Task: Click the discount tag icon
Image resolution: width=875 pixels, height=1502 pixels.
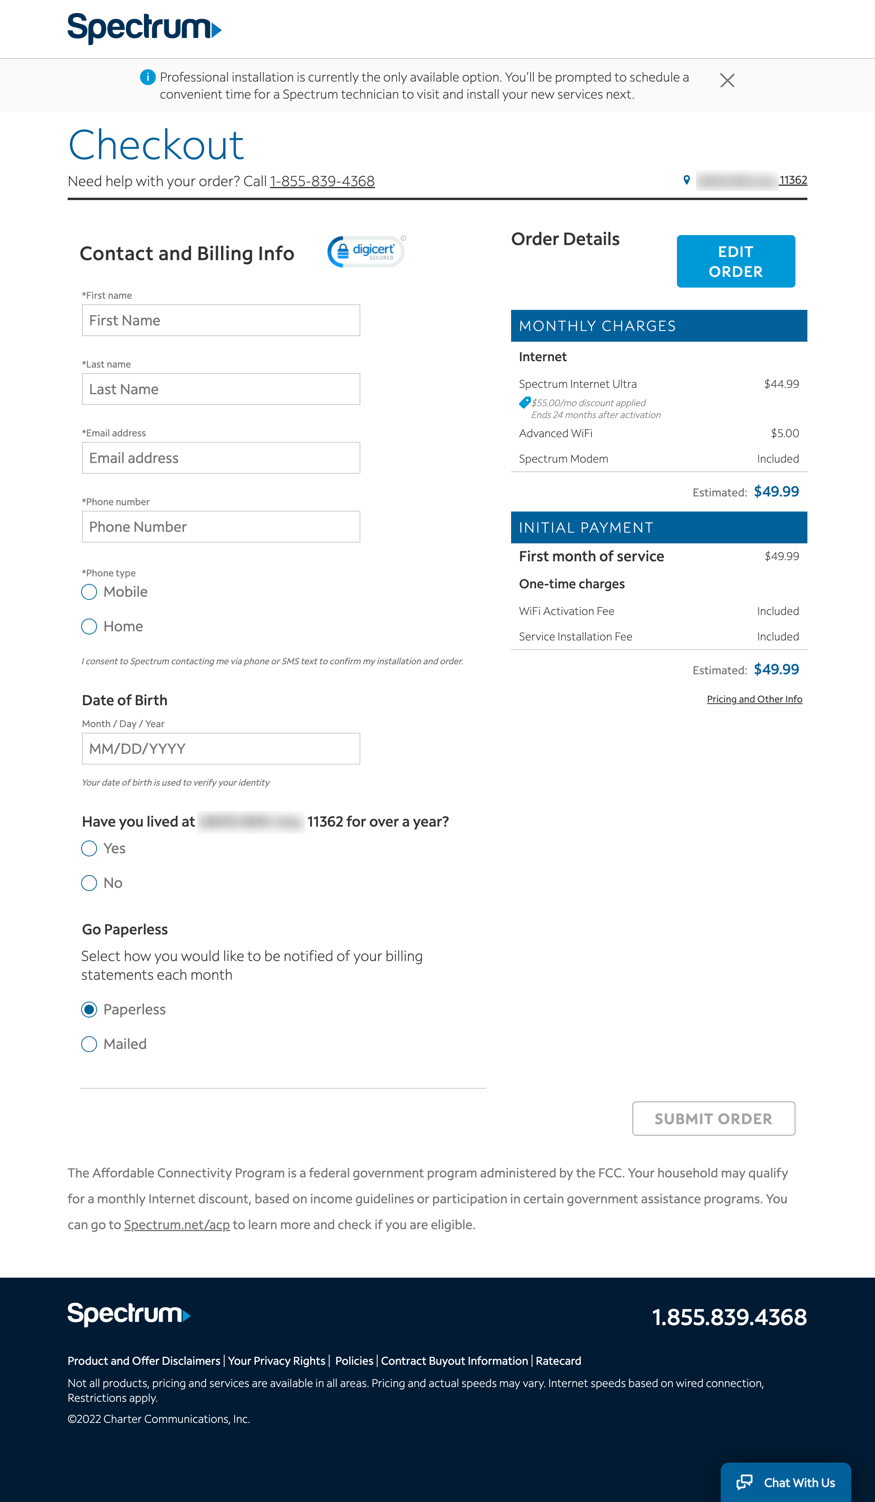Action: [525, 402]
